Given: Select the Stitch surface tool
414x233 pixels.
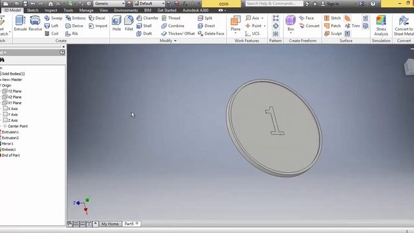Looking at the screenshot, I should pos(332,18).
